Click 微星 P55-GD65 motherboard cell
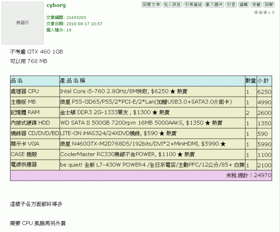 tap(152, 102)
